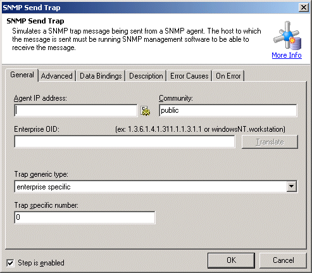Close the SNMP Send Trap dialog
The width and height of the screenshot is (312, 273).
(x=304, y=8)
